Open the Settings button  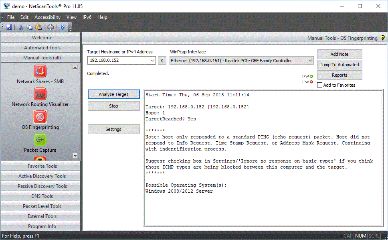pyautogui.click(x=113, y=129)
